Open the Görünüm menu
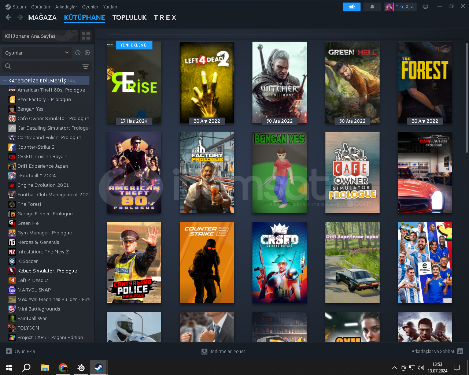The height and width of the screenshot is (375, 469). click(x=41, y=7)
